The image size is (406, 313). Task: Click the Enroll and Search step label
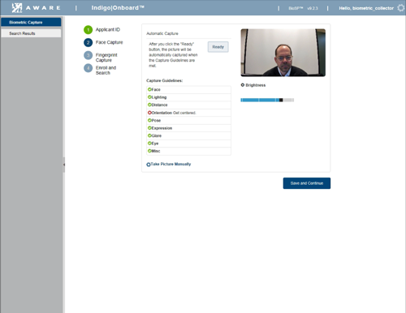pos(106,71)
